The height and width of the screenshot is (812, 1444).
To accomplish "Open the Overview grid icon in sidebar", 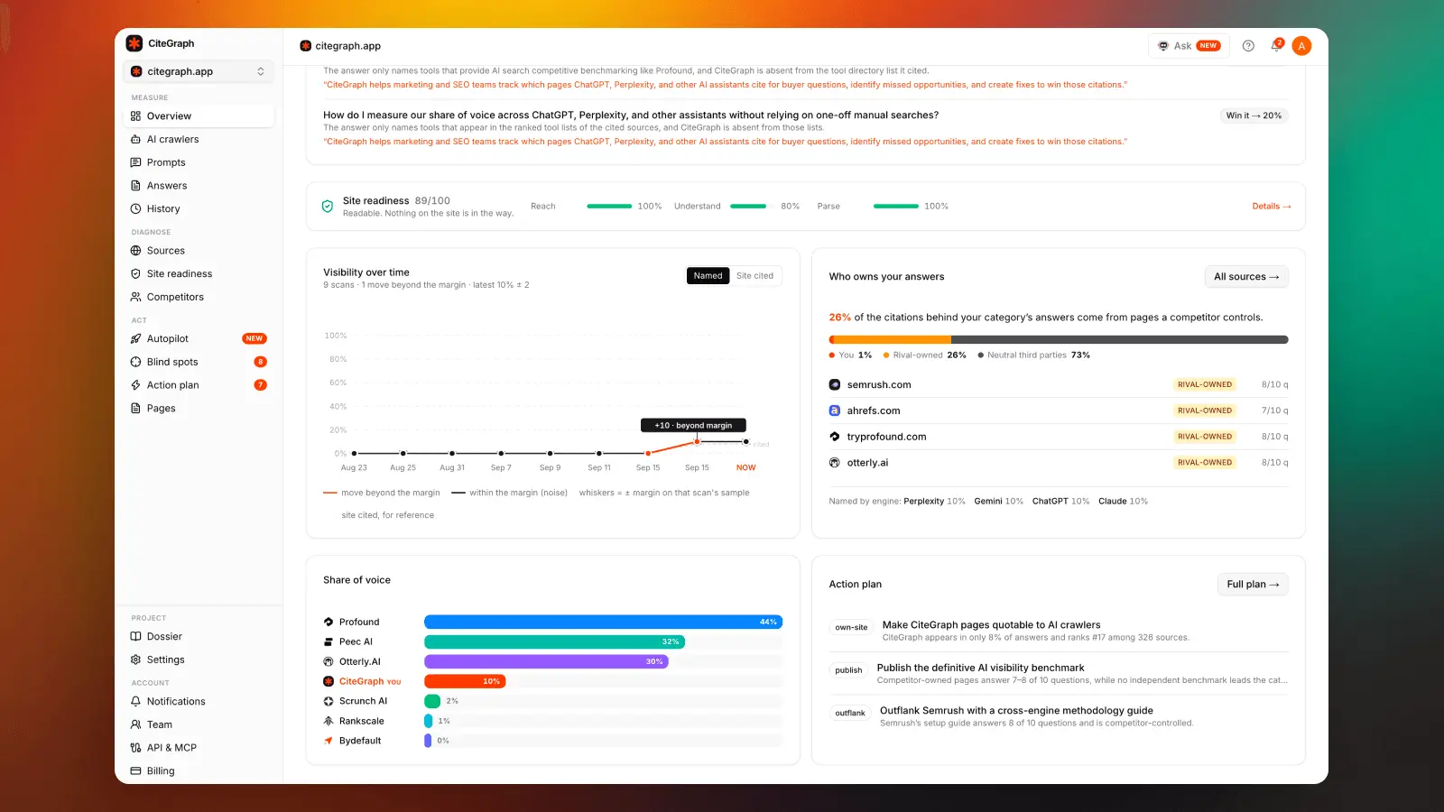I will click(x=135, y=116).
